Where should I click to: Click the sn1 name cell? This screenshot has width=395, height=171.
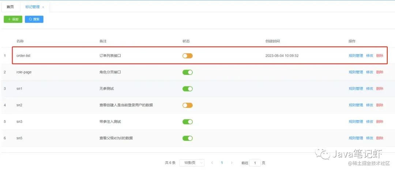click(19, 89)
